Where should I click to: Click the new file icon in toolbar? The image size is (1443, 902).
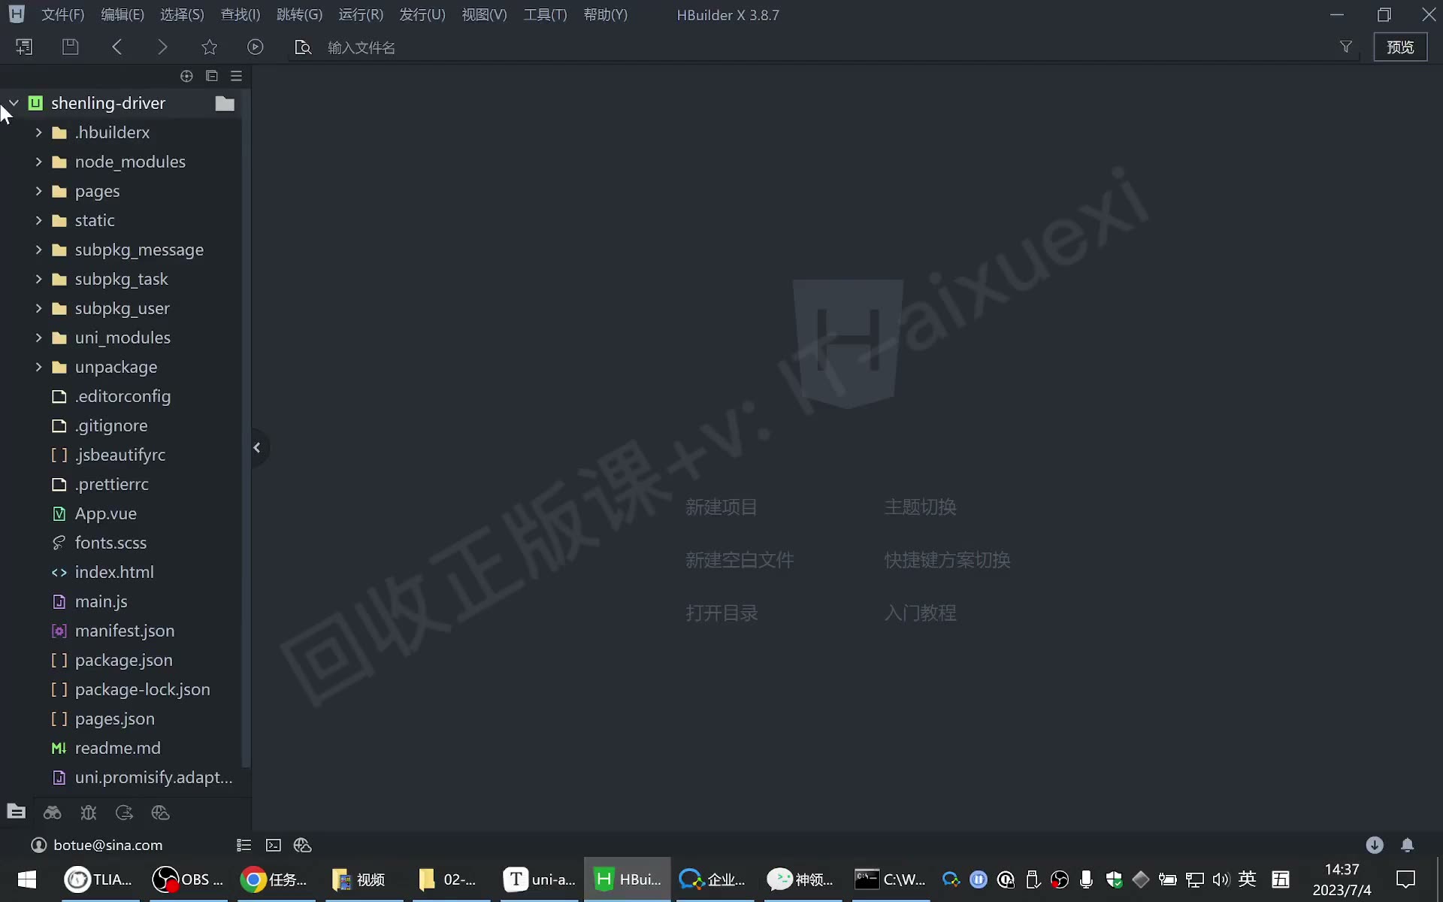pos(24,47)
